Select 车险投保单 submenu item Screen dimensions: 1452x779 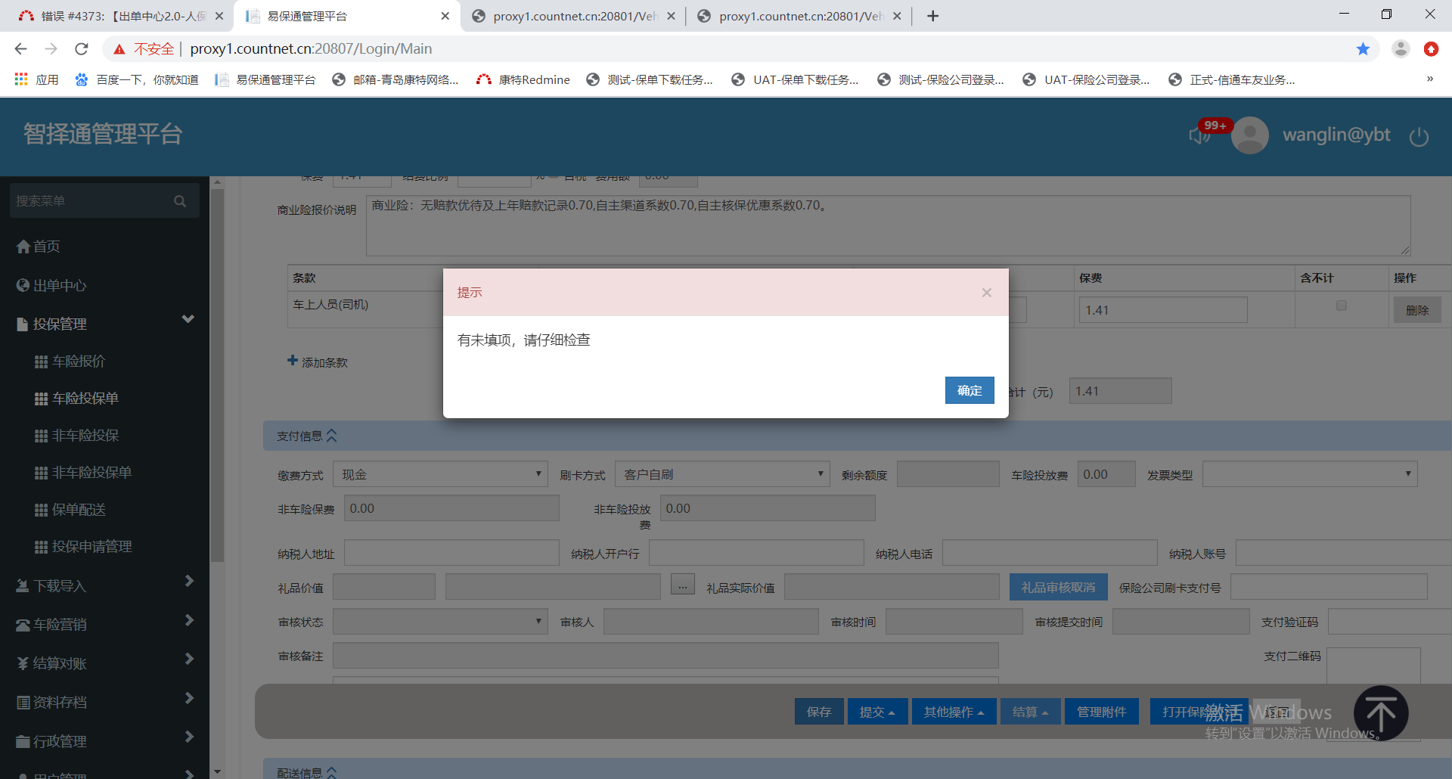pos(76,399)
